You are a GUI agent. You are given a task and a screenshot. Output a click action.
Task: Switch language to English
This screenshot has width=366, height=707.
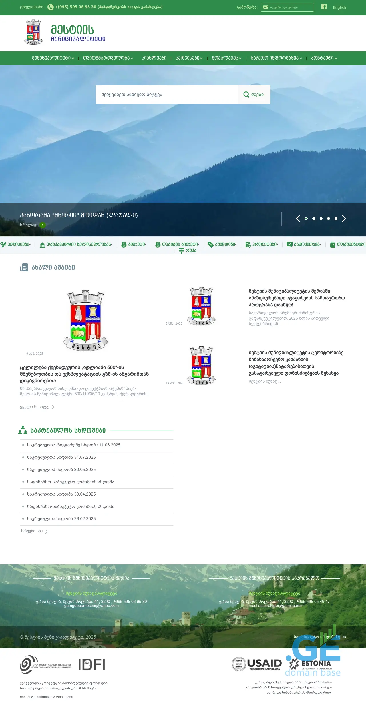coord(339,7)
